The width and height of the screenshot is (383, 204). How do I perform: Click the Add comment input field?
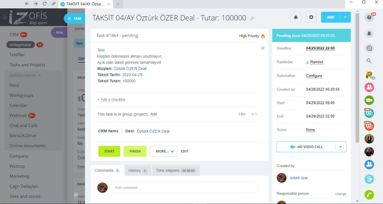coord(184,188)
